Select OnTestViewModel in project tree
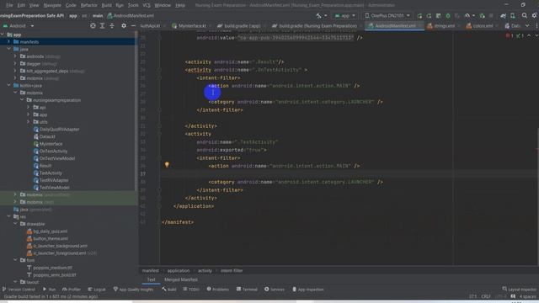Image resolution: width=539 pixels, height=303 pixels. coord(54,158)
